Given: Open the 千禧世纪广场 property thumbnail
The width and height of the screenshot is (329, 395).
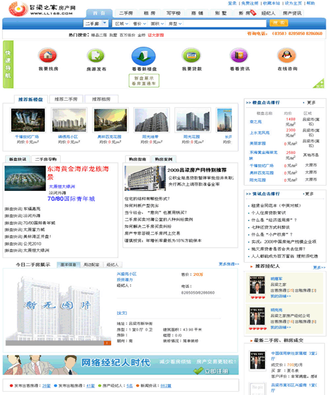Looking at the screenshot, I should pos(28,120).
